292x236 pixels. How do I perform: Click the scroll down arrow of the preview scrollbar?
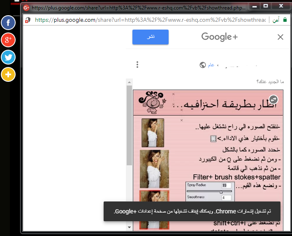click(129, 227)
